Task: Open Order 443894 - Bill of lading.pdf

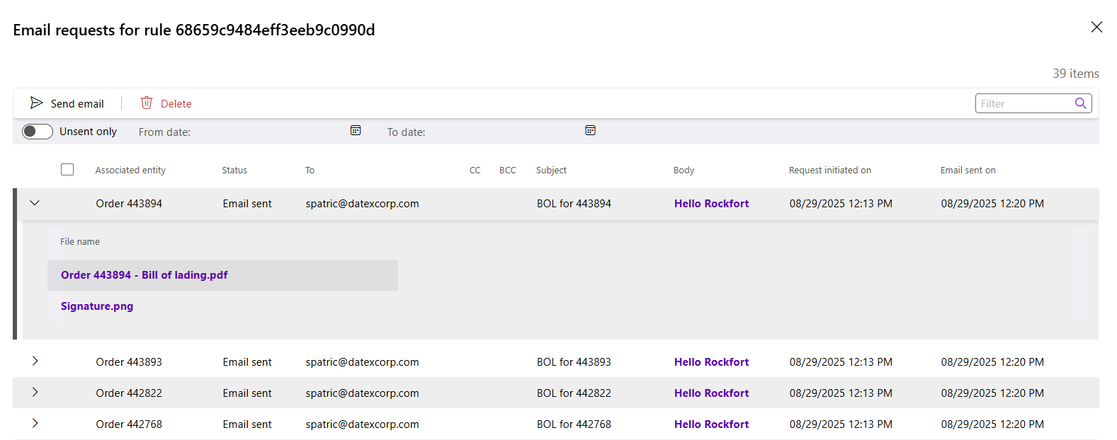Action: click(x=144, y=275)
